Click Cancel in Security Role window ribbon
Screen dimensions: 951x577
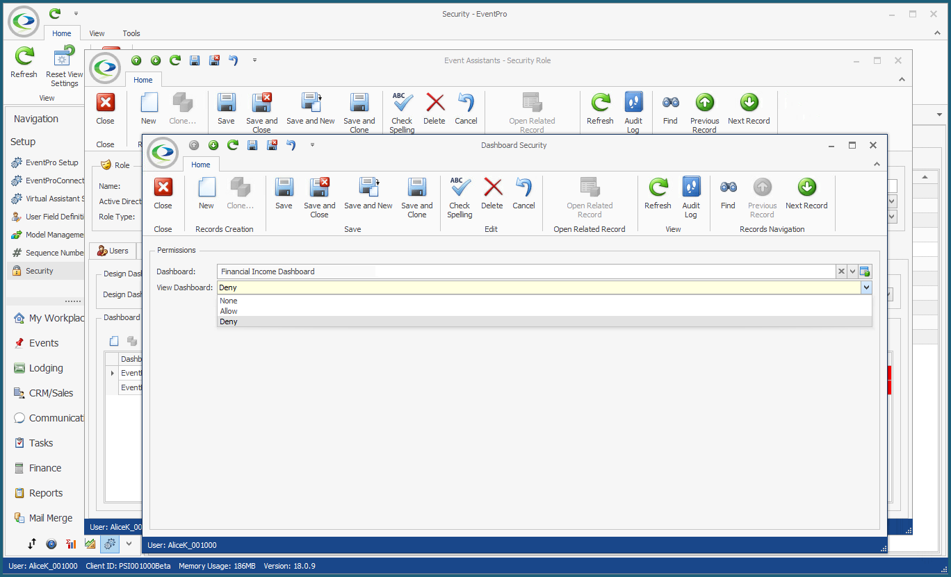click(x=466, y=108)
